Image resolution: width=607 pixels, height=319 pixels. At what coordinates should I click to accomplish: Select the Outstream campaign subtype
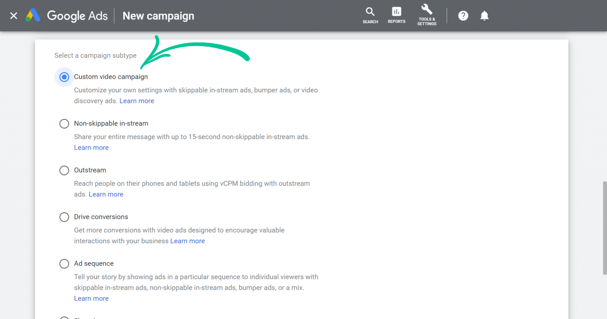pyautogui.click(x=64, y=170)
